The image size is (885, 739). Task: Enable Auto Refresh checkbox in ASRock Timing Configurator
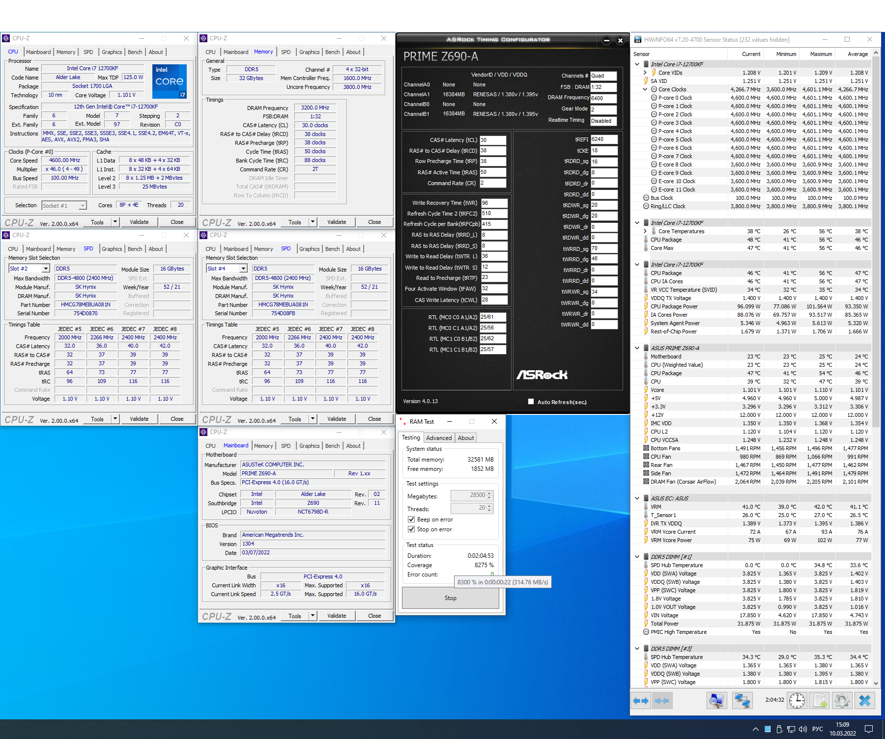click(x=531, y=402)
